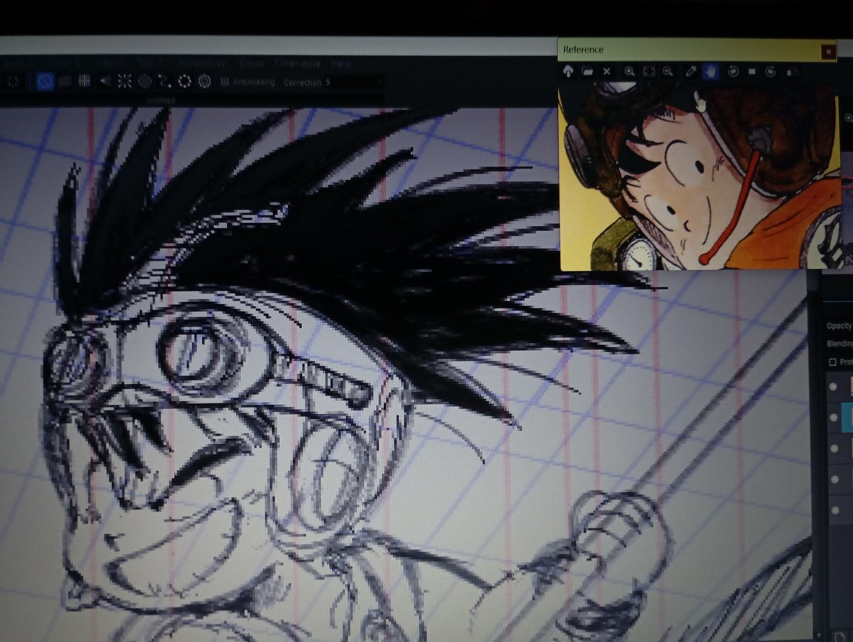Zoom in on the reference image
Screen dimensions: 853x642
point(629,71)
